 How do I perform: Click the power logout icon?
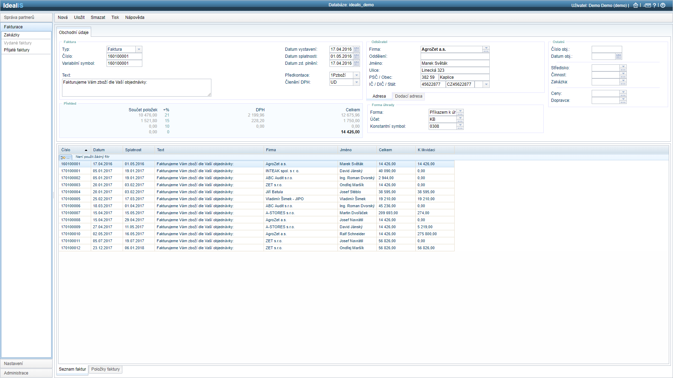click(663, 5)
